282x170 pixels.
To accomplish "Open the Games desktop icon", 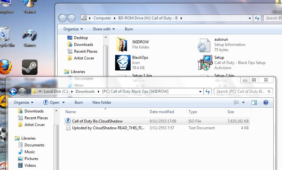I will [x=30, y=38].
